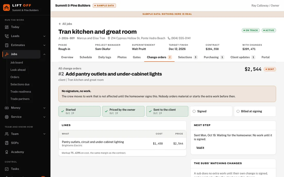The height and width of the screenshot is (177, 284).
Task: Click the Void it button
Action: [200, 148]
